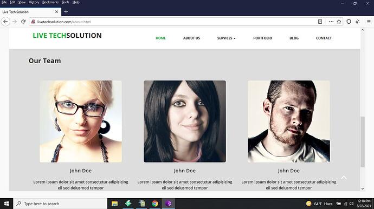374x209 pixels.
Task: Open Google Chrome from the taskbar
Action: tap(155, 204)
